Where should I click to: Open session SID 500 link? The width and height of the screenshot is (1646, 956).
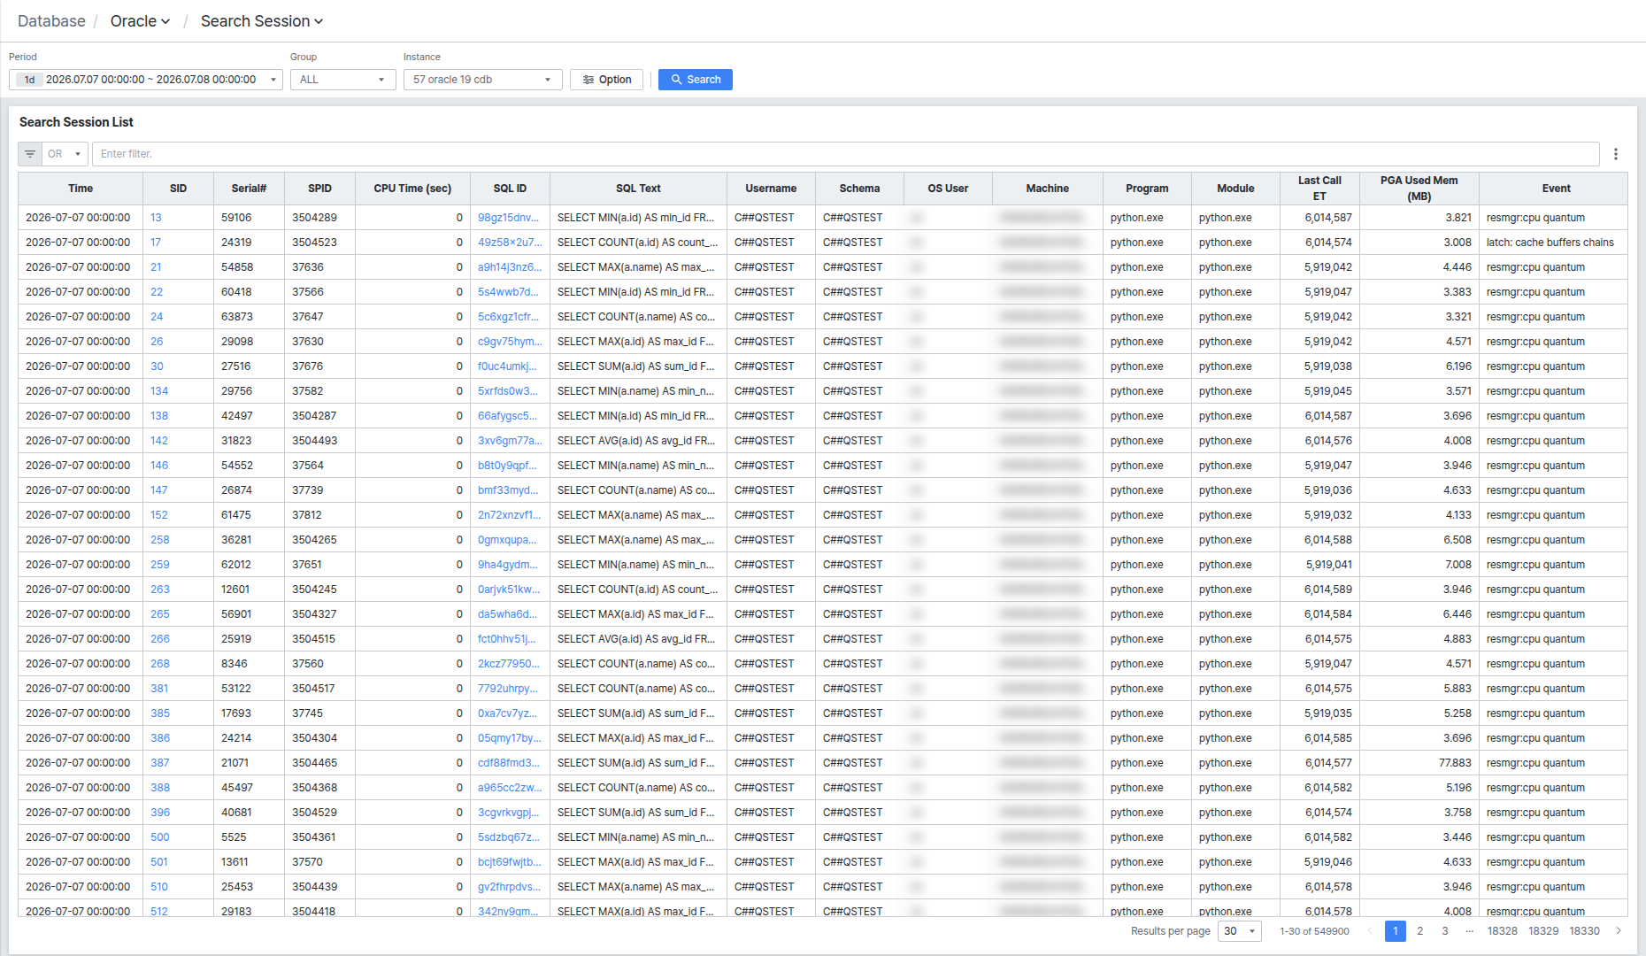click(160, 837)
